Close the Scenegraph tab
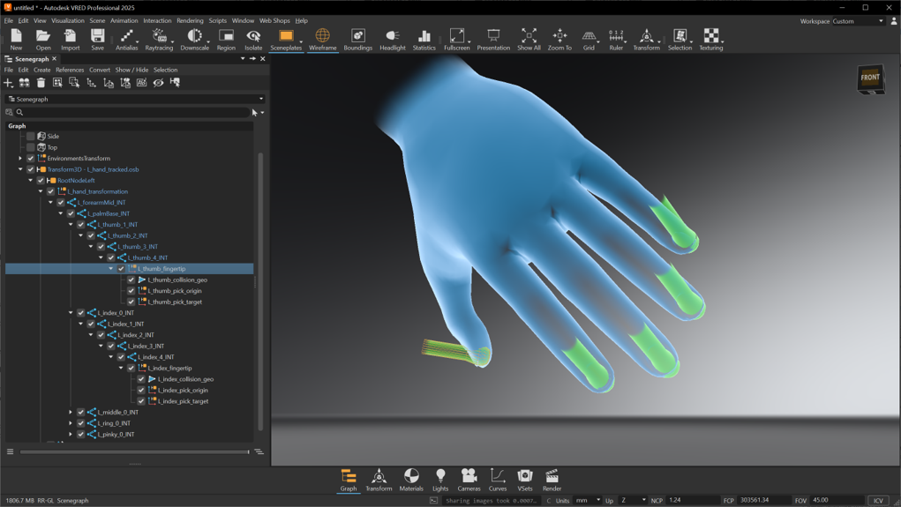 point(55,58)
